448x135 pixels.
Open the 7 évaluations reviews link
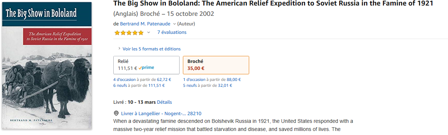(x=172, y=32)
